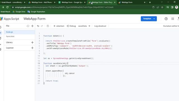
Task: Click the WebApp Form project title
Action: (34, 19)
